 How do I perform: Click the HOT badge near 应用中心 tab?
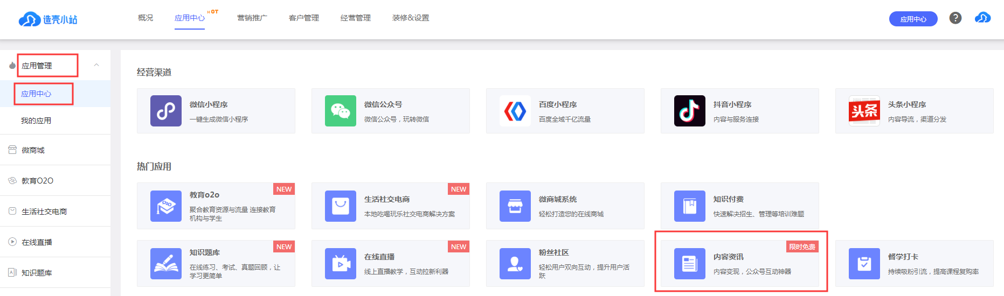[x=213, y=12]
